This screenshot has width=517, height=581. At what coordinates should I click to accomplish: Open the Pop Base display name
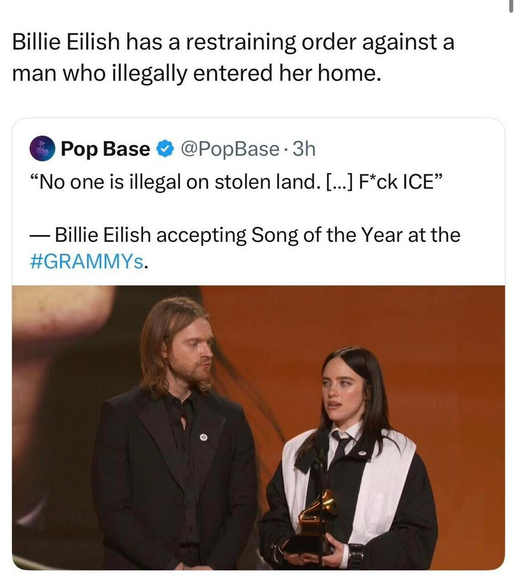tap(105, 149)
